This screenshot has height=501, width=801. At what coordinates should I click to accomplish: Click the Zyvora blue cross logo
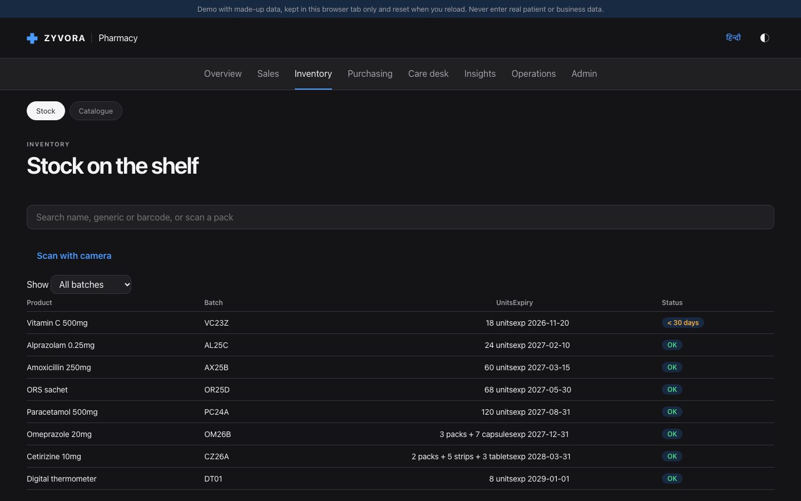[32, 38]
